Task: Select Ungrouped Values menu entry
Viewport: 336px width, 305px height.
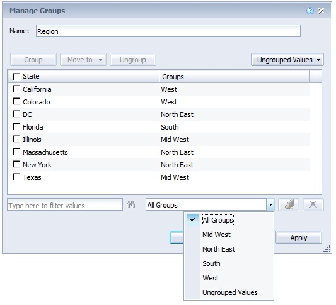Action: click(x=229, y=292)
